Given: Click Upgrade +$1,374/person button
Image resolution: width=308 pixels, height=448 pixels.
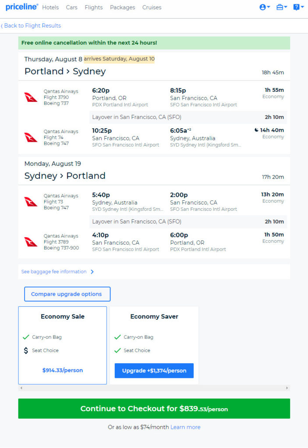Looking at the screenshot, I should (x=154, y=371).
